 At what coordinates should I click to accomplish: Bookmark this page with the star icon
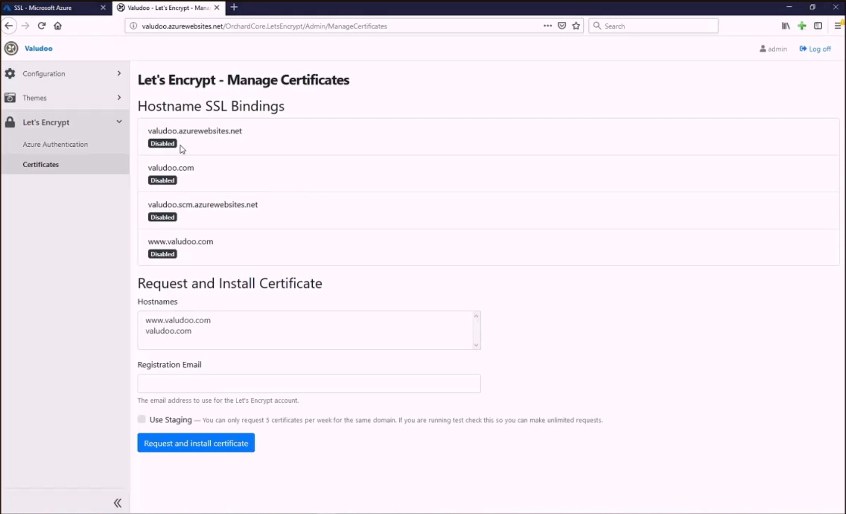pos(576,26)
